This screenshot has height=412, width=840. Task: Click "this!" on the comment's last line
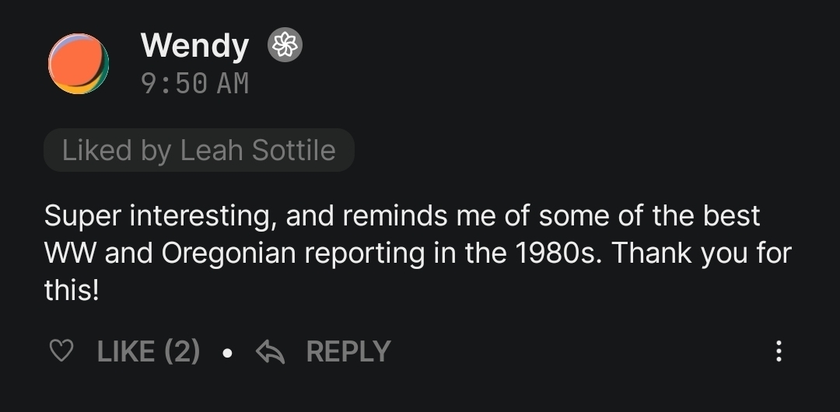(x=72, y=291)
